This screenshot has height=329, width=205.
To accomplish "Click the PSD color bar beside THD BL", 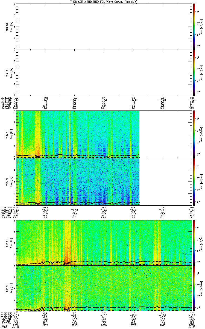I will (194, 134).
